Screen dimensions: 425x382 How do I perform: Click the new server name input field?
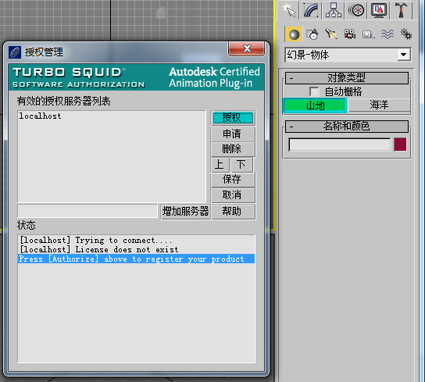pyautogui.click(x=87, y=211)
